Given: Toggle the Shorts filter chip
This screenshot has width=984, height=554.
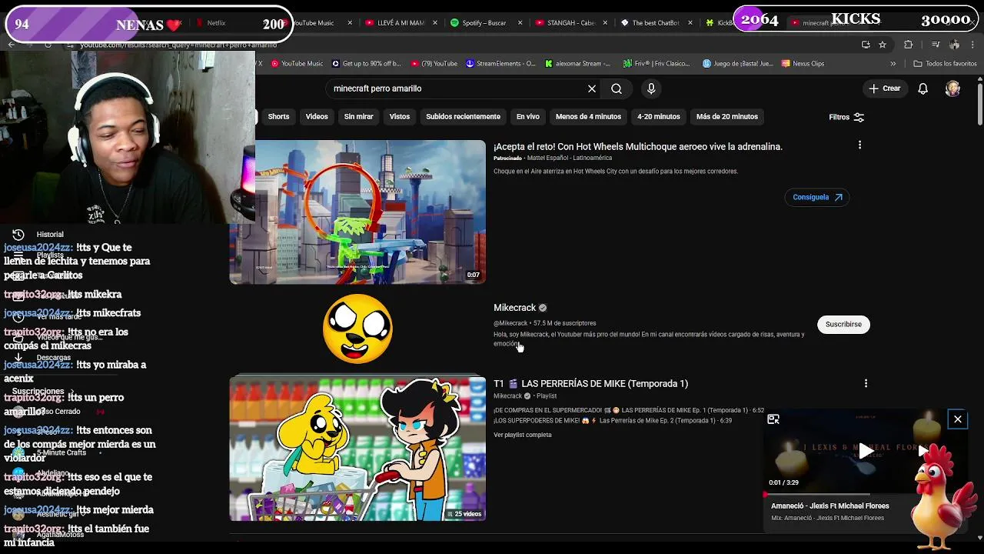Looking at the screenshot, I should [278, 117].
